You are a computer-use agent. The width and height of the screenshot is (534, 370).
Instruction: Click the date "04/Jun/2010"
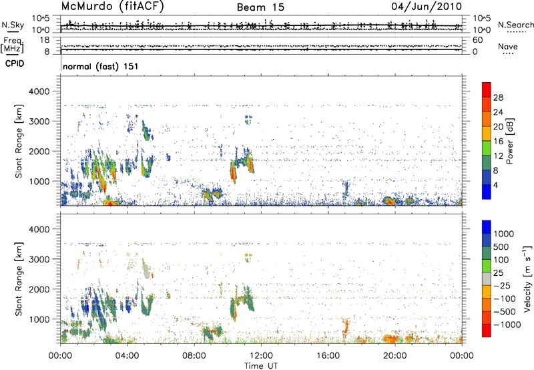coord(427,6)
